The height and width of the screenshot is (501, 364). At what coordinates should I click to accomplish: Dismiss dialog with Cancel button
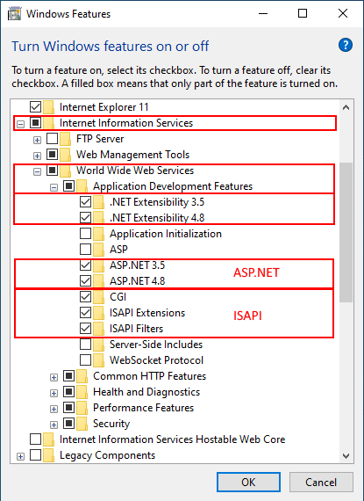pyautogui.click(x=321, y=483)
